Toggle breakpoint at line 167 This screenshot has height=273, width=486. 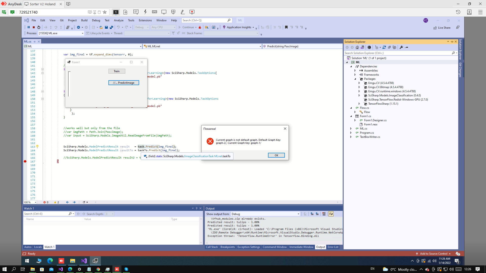(25, 162)
